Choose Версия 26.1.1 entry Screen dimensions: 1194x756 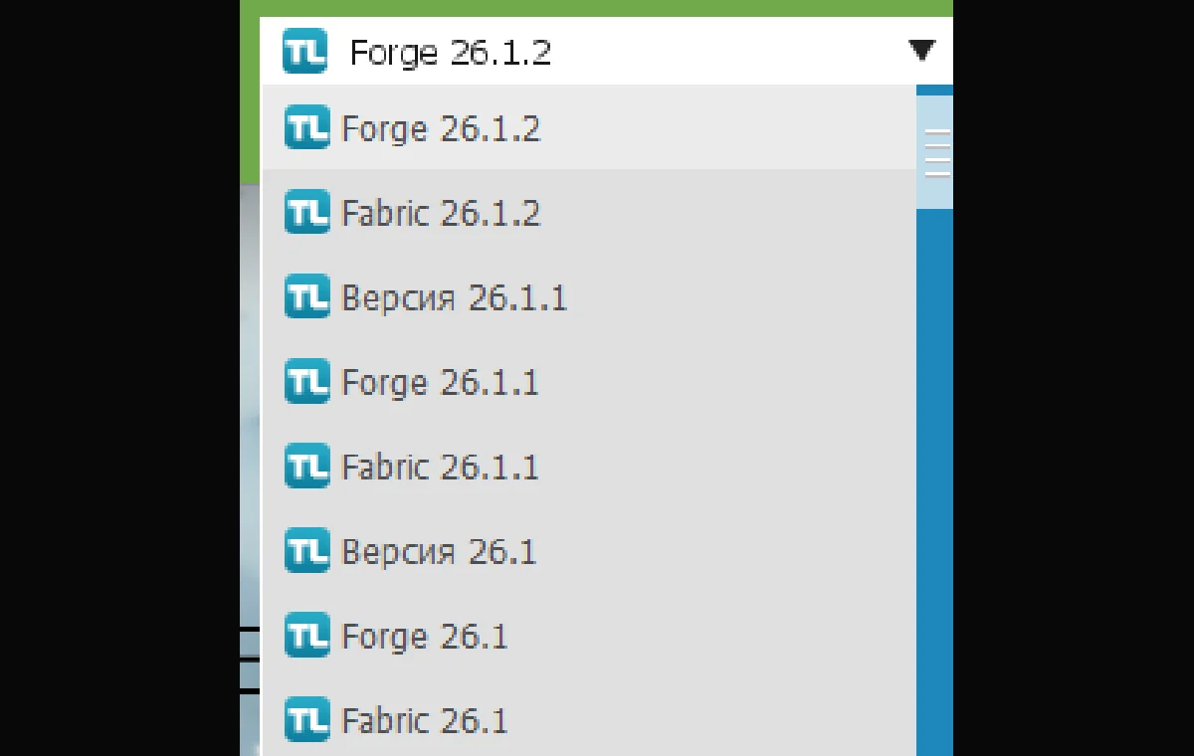588,297
